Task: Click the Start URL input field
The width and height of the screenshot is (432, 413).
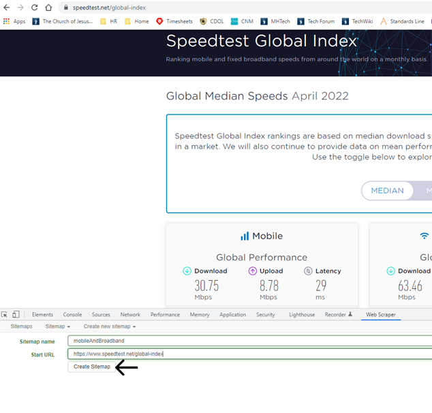Action: (249, 354)
